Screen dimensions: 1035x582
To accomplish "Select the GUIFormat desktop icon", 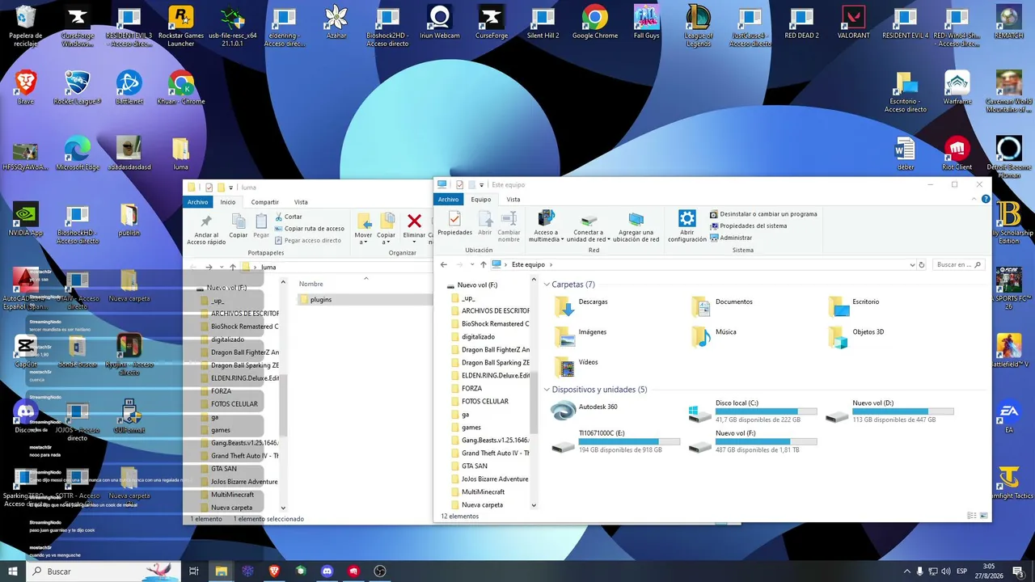I will [129, 416].
